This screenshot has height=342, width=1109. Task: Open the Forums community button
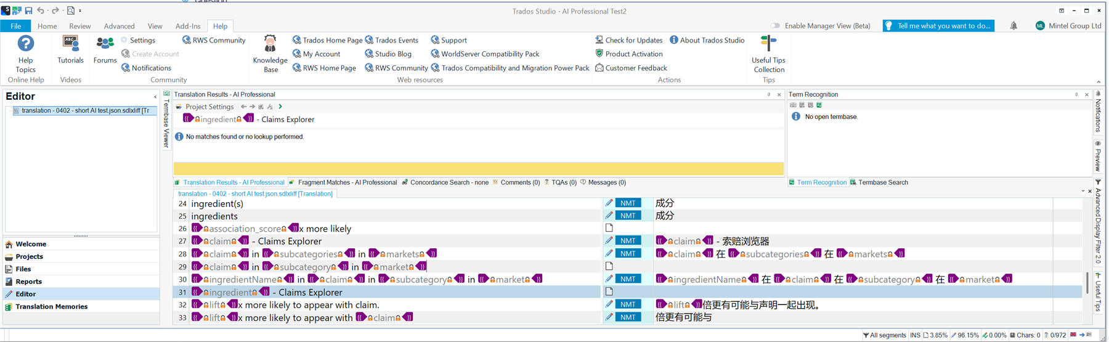pos(105,50)
